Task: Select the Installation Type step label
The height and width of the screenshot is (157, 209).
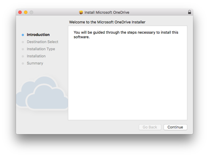Action: point(41,49)
